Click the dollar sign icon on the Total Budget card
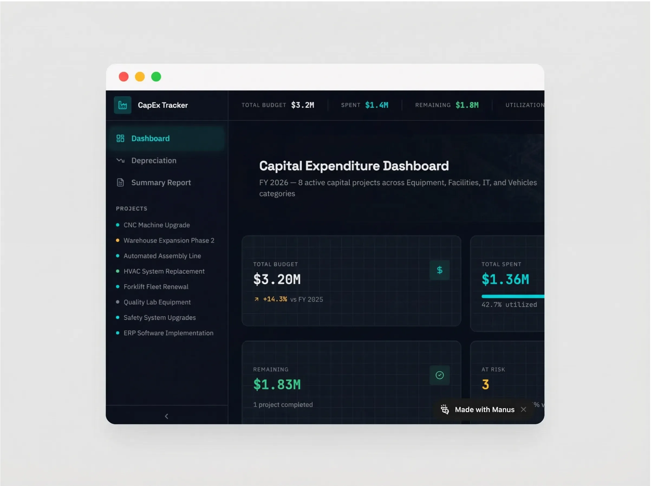The image size is (652, 486). 439,270
